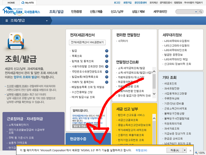206x155 pixels.
Task: Click the search input field
Action: (x=185, y=12)
